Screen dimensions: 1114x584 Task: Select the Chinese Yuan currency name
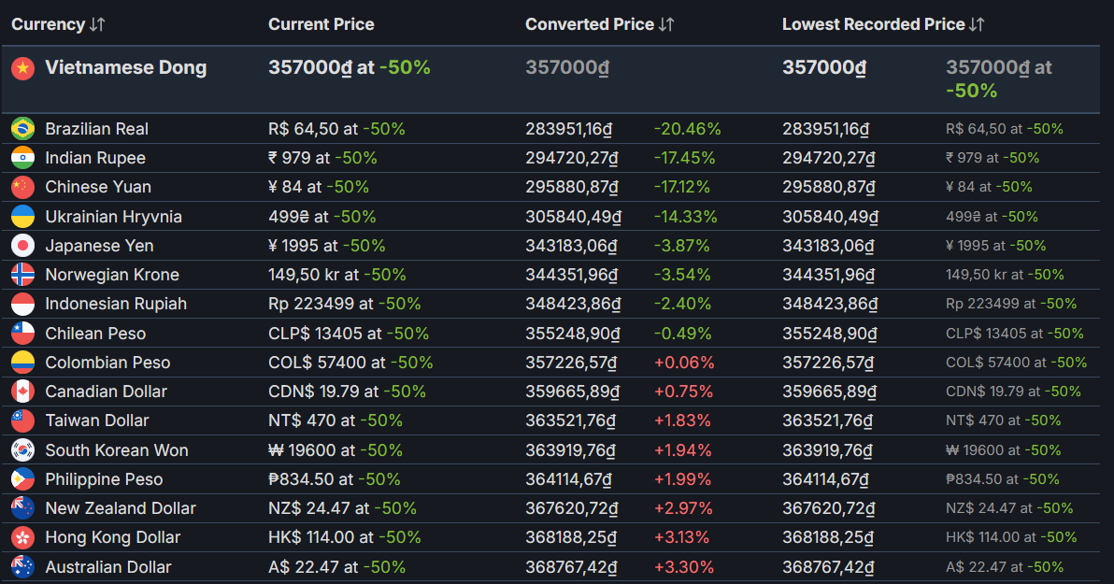[x=98, y=187]
